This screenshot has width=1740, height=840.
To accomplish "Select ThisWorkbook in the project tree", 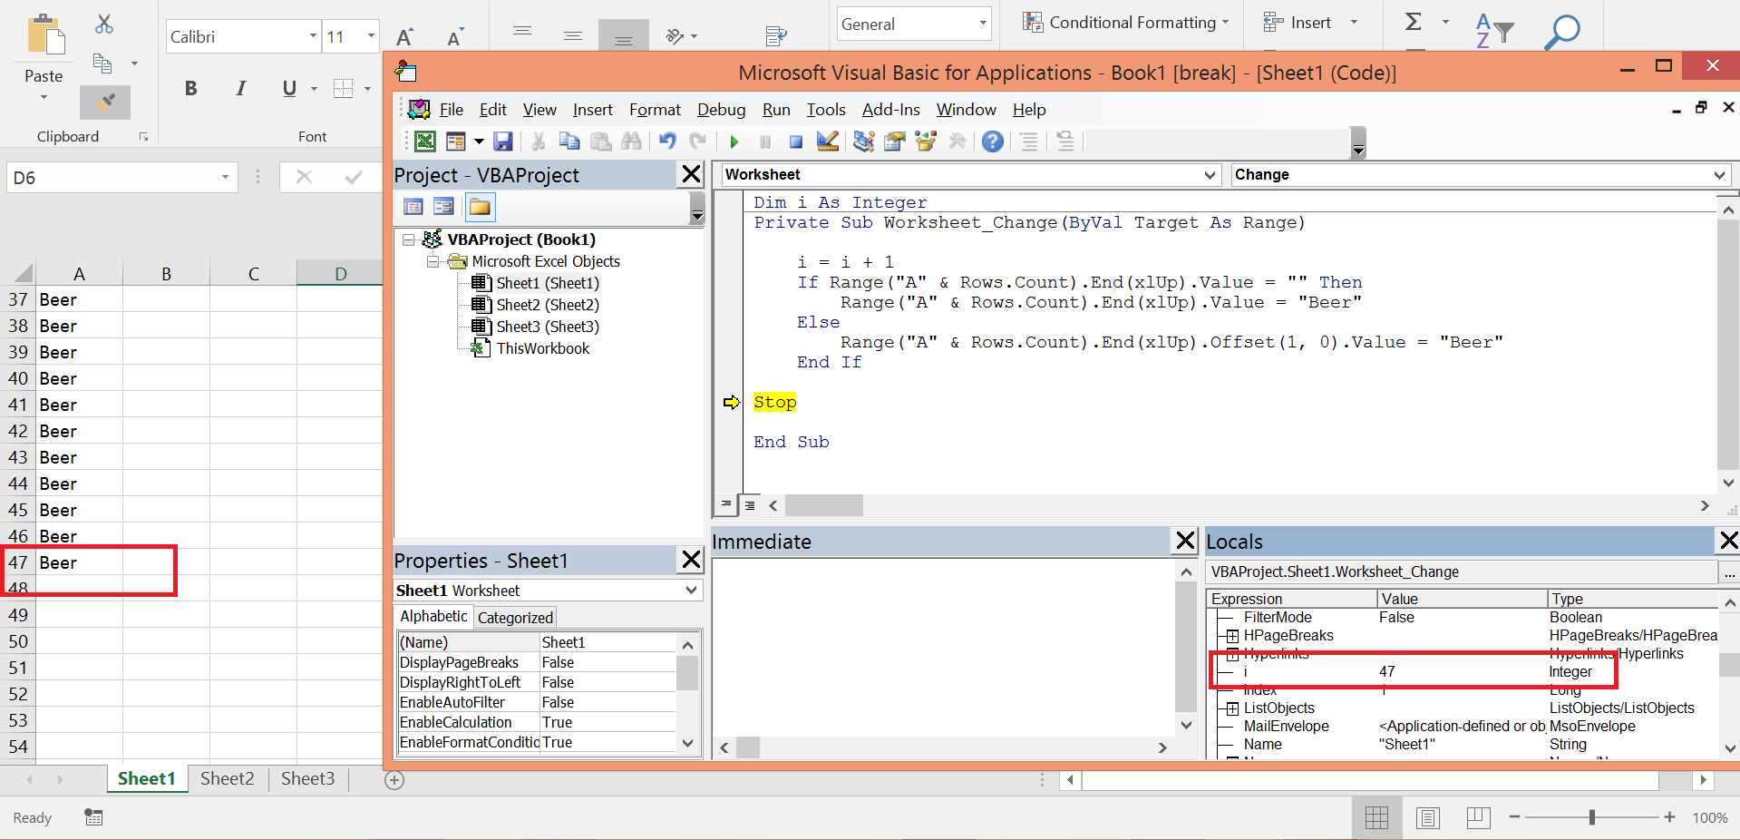I will (542, 348).
